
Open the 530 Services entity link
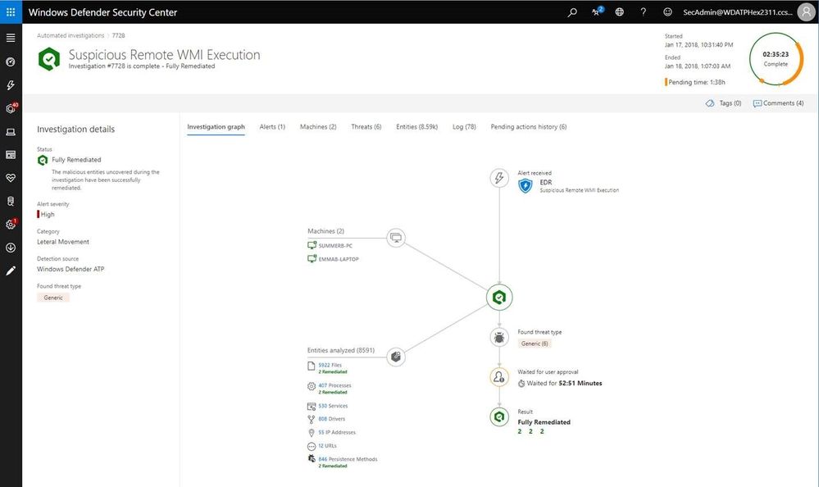333,406
